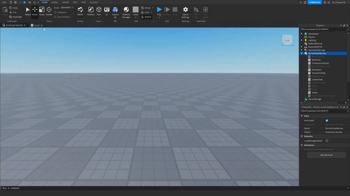Click Cut in the Clipboard section
Screen dimensions: 350x196
tap(13, 13)
